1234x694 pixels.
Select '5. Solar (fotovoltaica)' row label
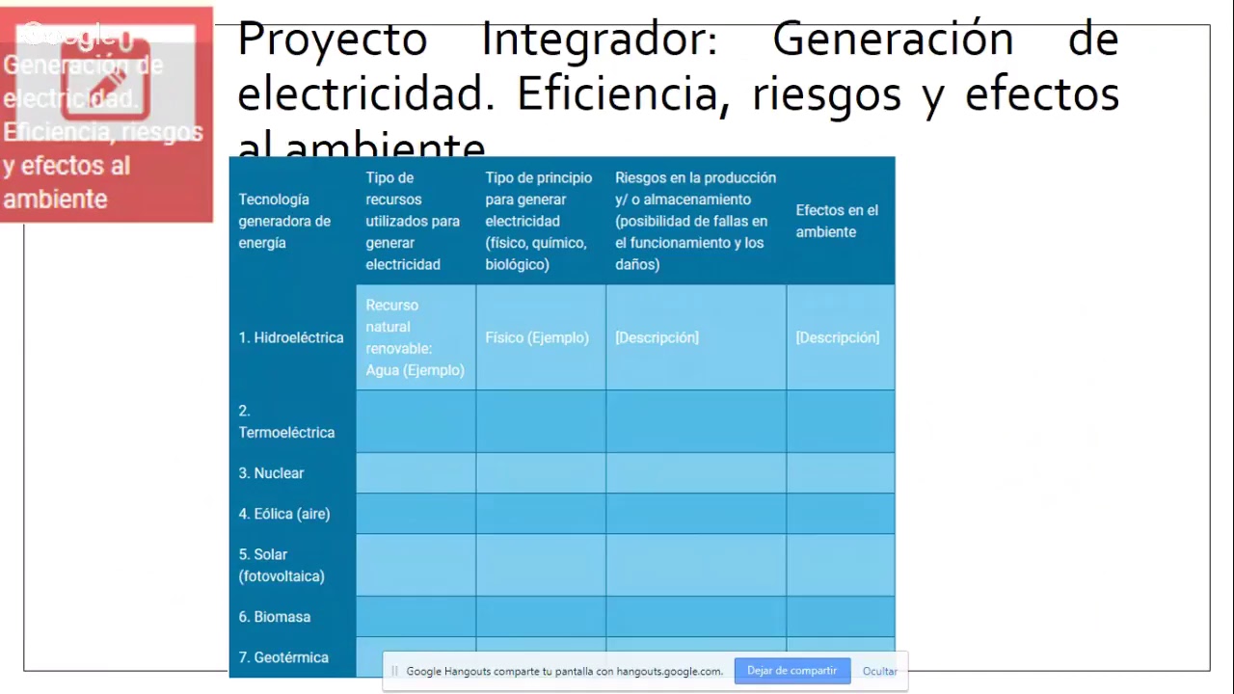(x=282, y=565)
